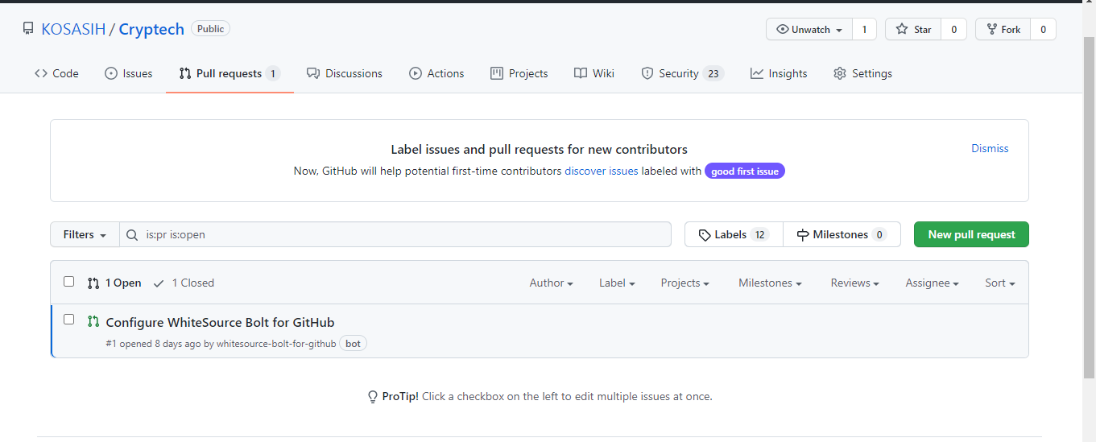This screenshot has height=442, width=1096.
Task: Open Configure WhiteSource Bolt for GitHub pull request
Action: pos(220,322)
